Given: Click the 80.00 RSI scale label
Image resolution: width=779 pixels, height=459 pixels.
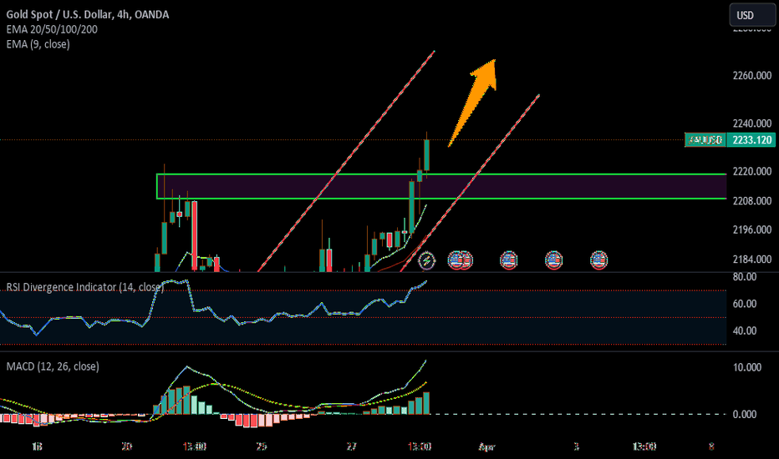Looking at the screenshot, I should 744,277.
